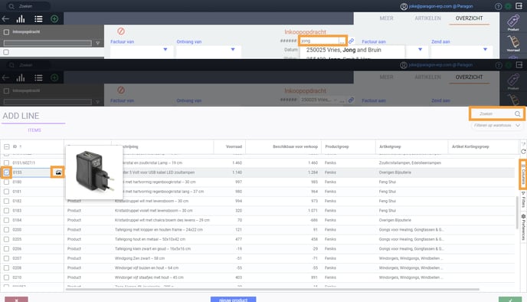Tick checkbox for row 0207
Screen dimensions: 527x302
6,258
